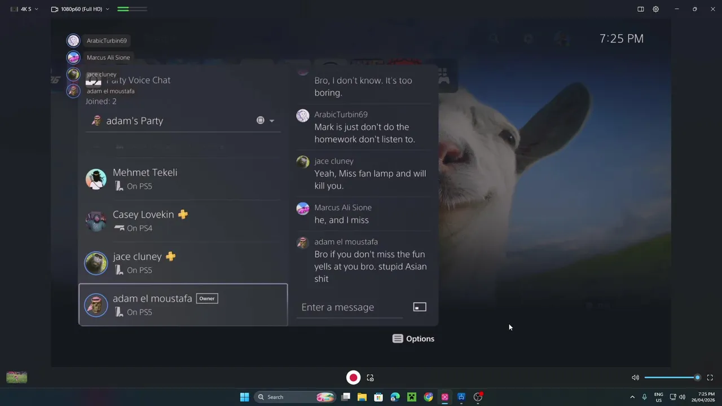This screenshot has height=406, width=722.
Task: Click Casey Lovekin's avatar
Action: pyautogui.click(x=96, y=221)
